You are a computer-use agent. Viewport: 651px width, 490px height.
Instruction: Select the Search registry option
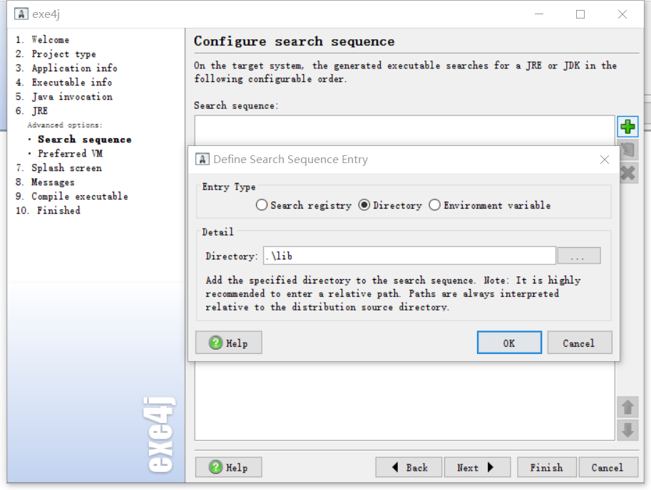click(x=304, y=205)
